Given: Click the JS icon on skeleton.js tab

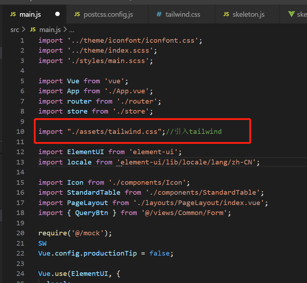Looking at the screenshot, I should click(226, 14).
